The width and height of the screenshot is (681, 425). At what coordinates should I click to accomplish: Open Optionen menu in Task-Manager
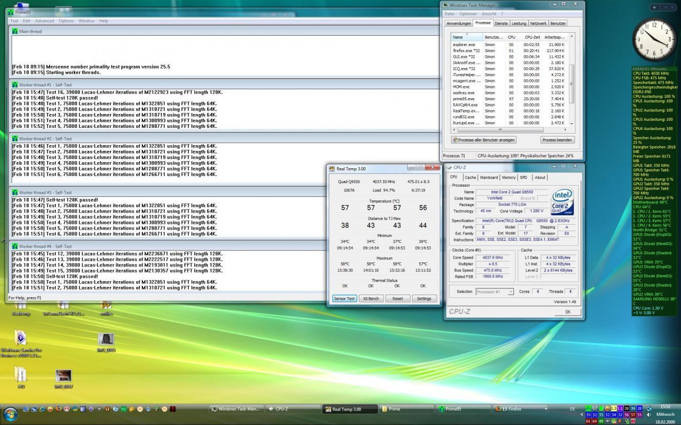468,14
